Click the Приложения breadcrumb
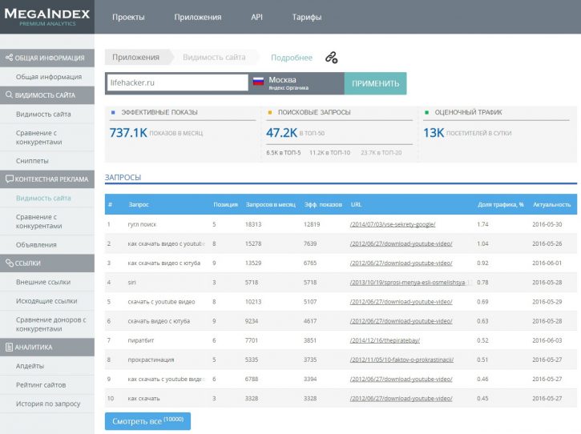581x434 pixels. pyautogui.click(x=136, y=58)
